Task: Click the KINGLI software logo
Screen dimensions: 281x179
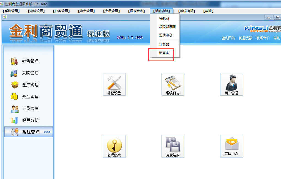Action: tap(263, 29)
